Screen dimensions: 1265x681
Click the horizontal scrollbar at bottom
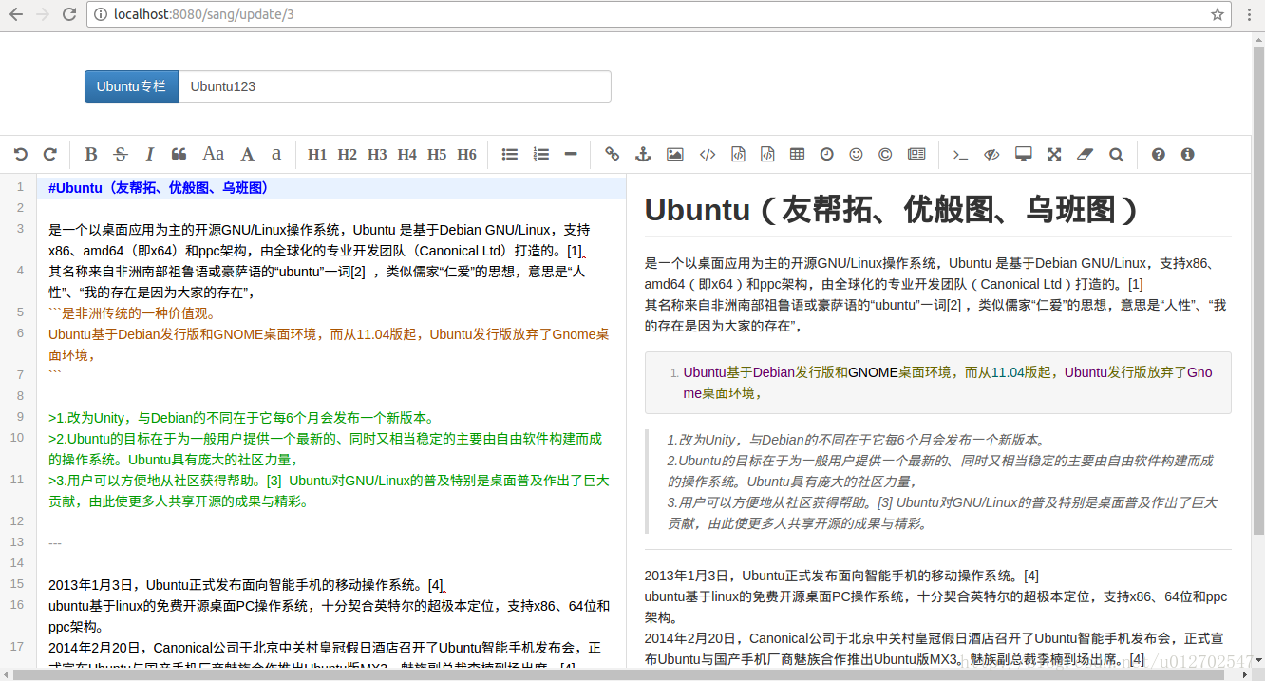617,674
